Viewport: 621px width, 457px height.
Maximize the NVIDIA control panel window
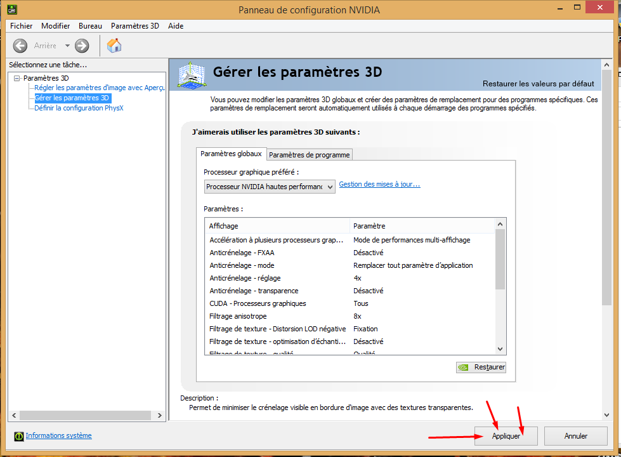coord(577,8)
